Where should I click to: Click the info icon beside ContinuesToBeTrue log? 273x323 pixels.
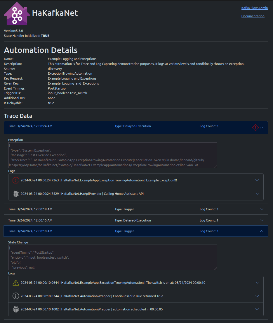point(16,296)
